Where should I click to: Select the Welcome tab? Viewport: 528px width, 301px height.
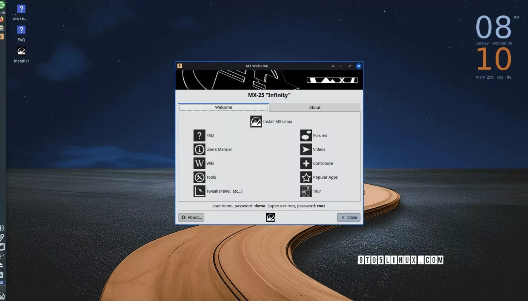pos(223,108)
